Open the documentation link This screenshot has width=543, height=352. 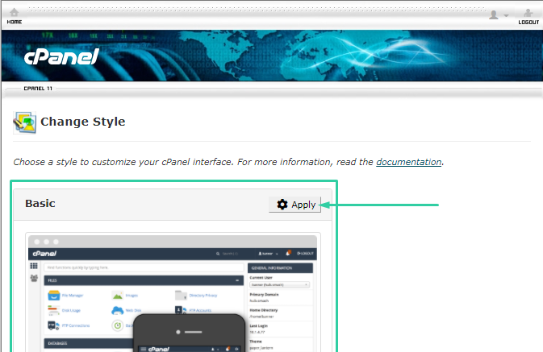click(x=408, y=162)
